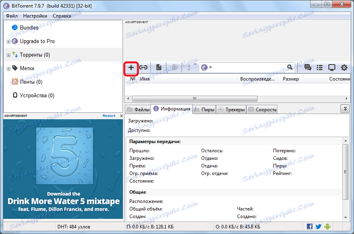Screen dimensions: 354x234
Task: Click download speed status П: 0.0 КБ/с
Action: [x=150, y=226]
